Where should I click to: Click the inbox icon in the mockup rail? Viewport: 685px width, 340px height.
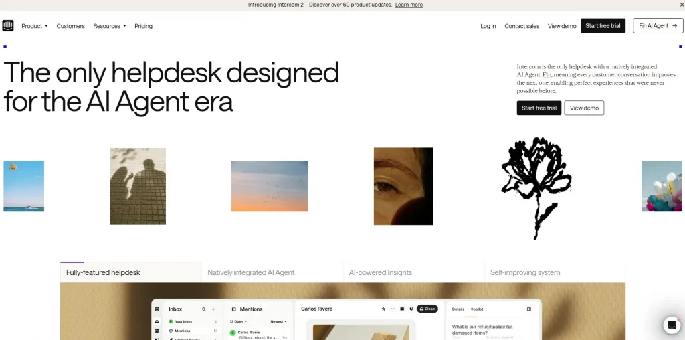157,321
